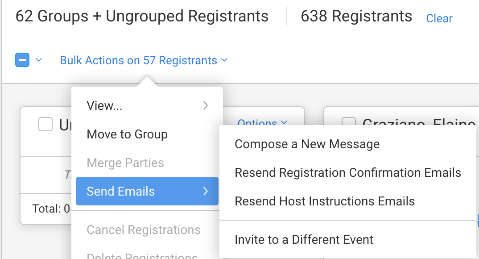Click the Cancel Registrations menu item

[143, 230]
